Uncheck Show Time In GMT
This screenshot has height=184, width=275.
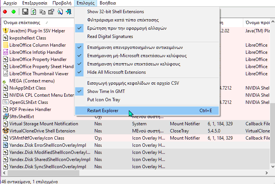tap(147, 91)
